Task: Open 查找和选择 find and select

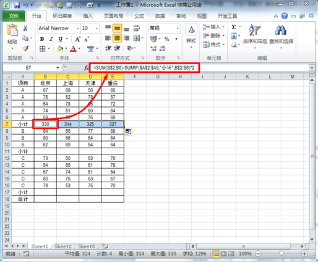Action: click(281, 36)
